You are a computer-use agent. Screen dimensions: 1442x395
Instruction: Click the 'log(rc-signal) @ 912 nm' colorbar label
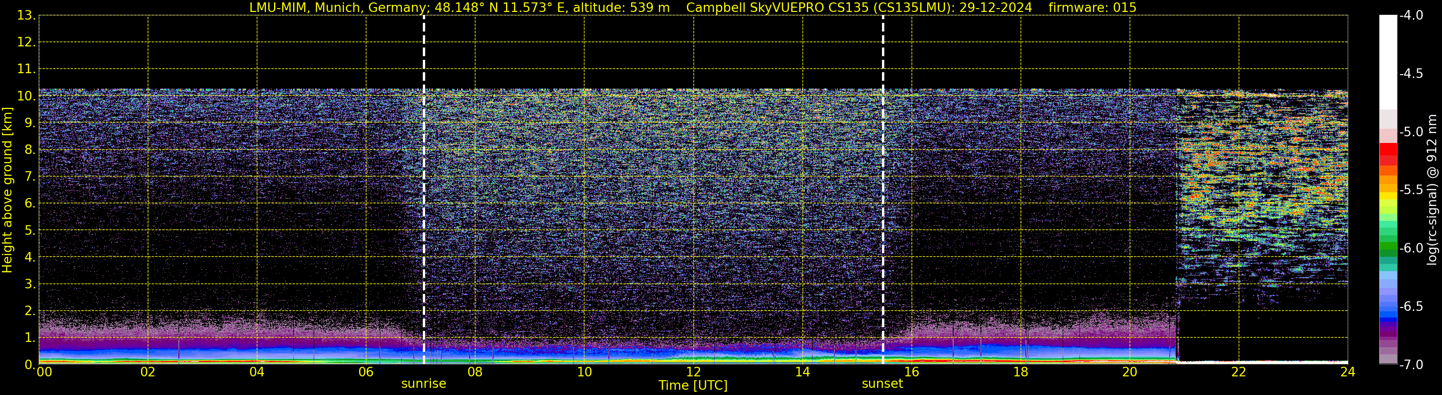(x=1432, y=190)
